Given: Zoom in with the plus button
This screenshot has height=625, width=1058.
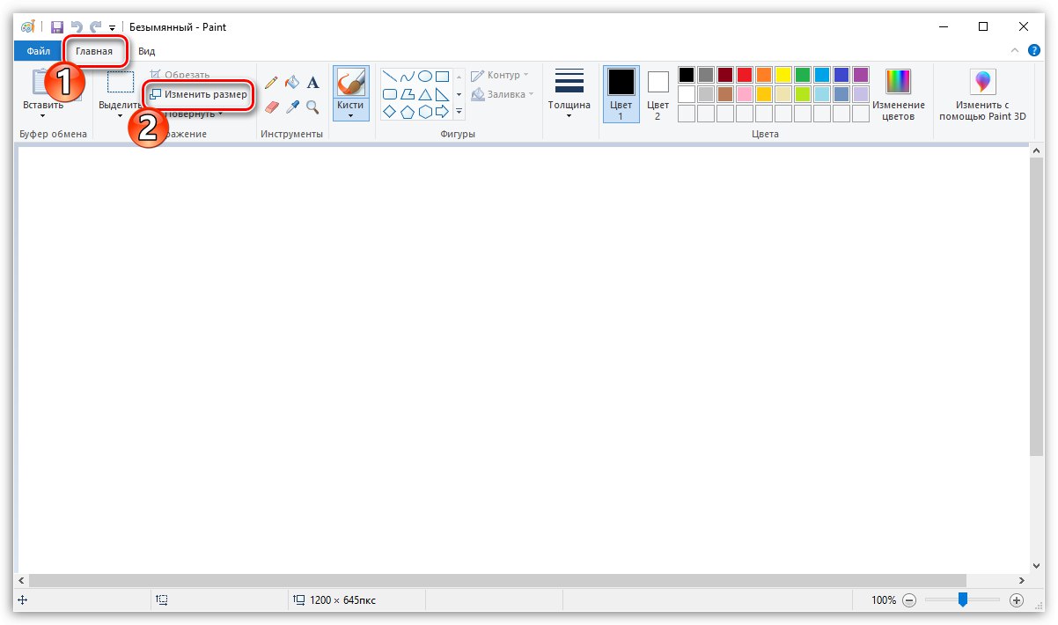Looking at the screenshot, I should 1017,600.
